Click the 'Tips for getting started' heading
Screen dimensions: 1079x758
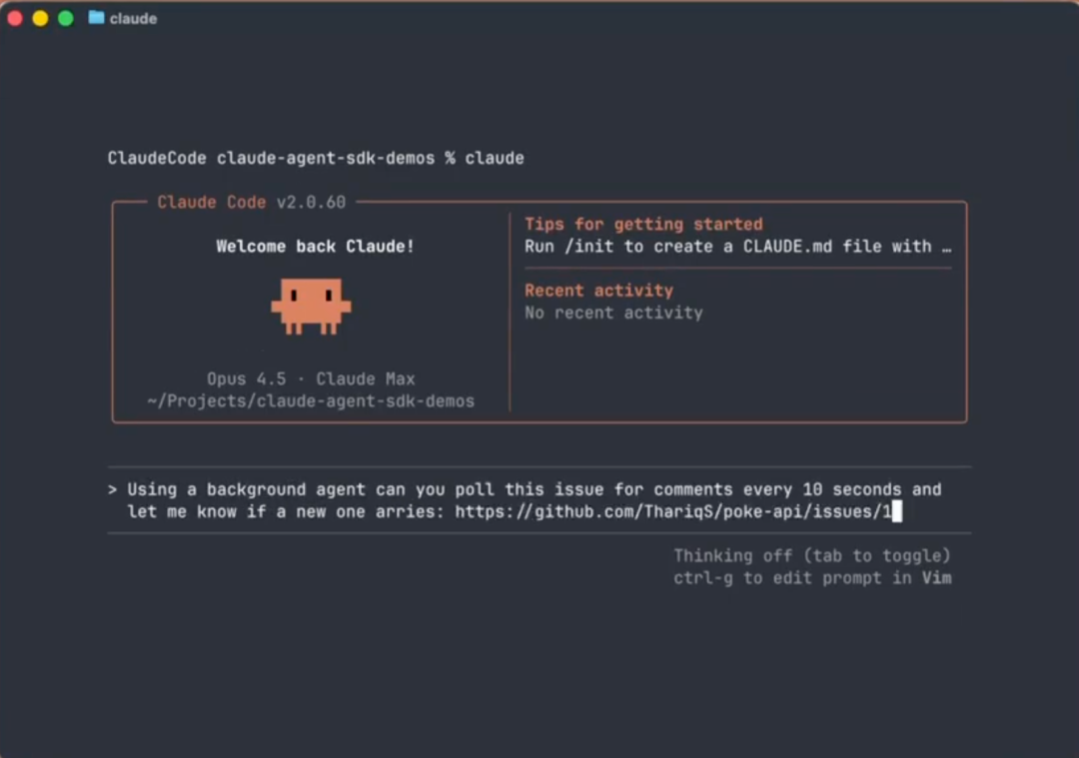pyautogui.click(x=643, y=225)
